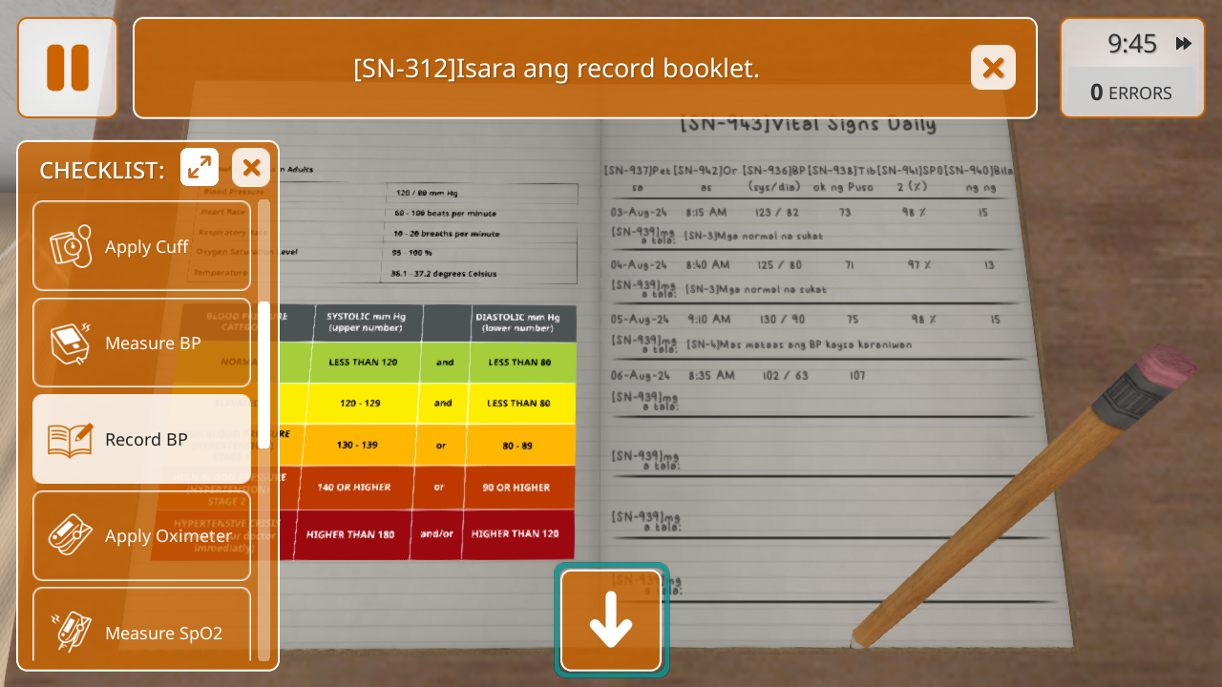Select the Measure BP checklist step

coord(142,343)
